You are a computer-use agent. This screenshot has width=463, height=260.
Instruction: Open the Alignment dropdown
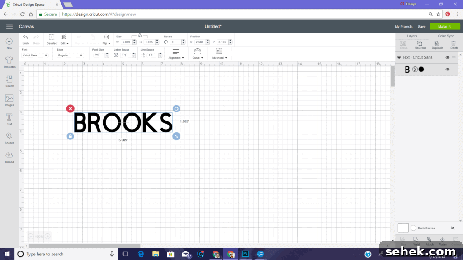176,54
